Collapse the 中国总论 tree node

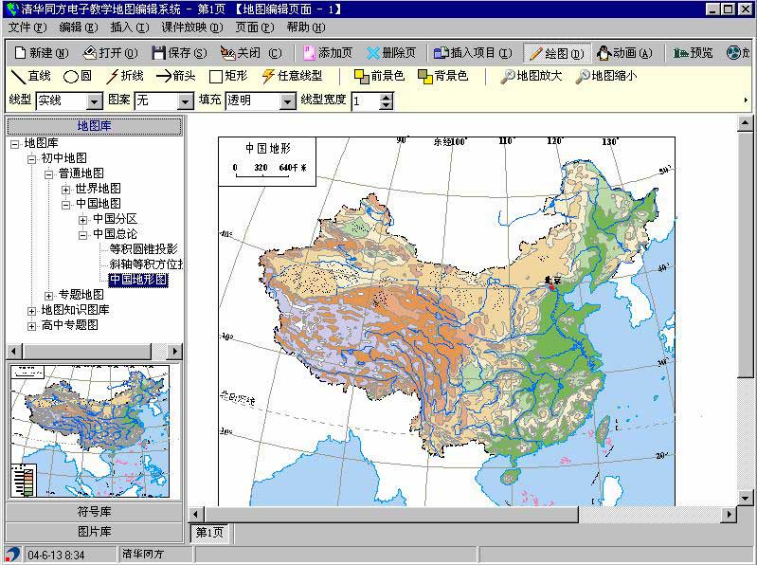pyautogui.click(x=83, y=234)
